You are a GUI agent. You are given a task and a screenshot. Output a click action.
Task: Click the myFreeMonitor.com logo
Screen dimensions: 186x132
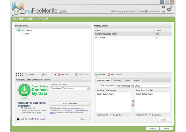[x=39, y=9]
